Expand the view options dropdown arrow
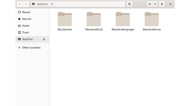The width and height of the screenshot is (190, 106). click(x=155, y=4)
